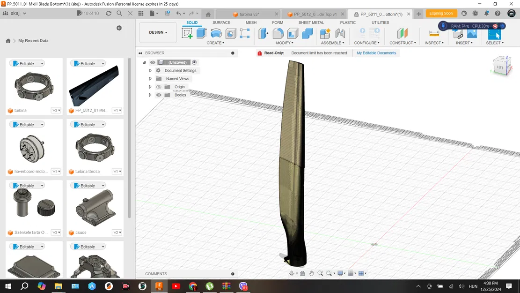Viewport: 520px width, 293px height.
Task: Click the Undo arrow
Action: 178,13
